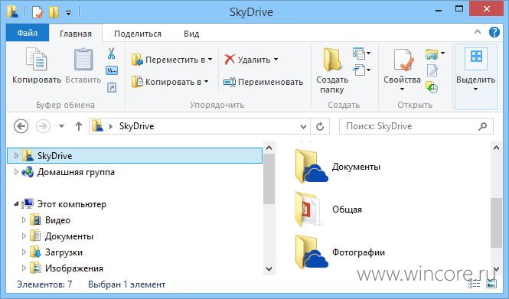Open the address bar history dropdown
Screen dimensions: 509x299
[303, 126]
